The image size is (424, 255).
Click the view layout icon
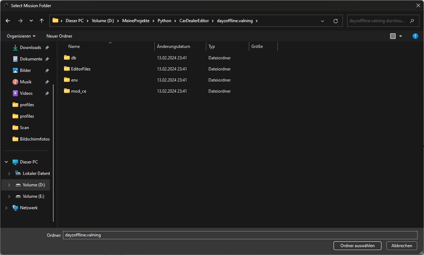click(x=393, y=36)
